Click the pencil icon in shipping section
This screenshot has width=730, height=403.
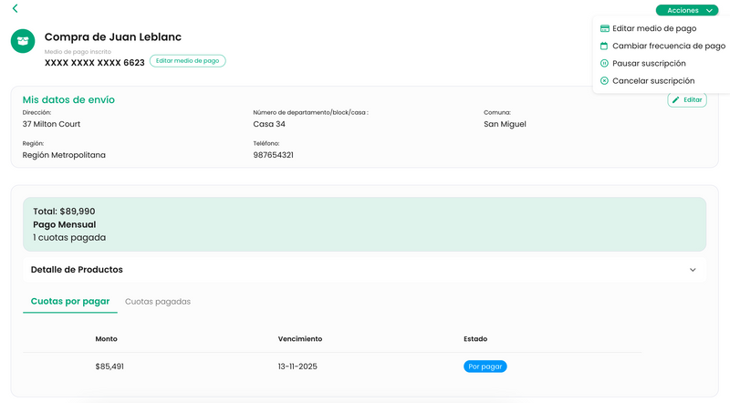pos(676,100)
